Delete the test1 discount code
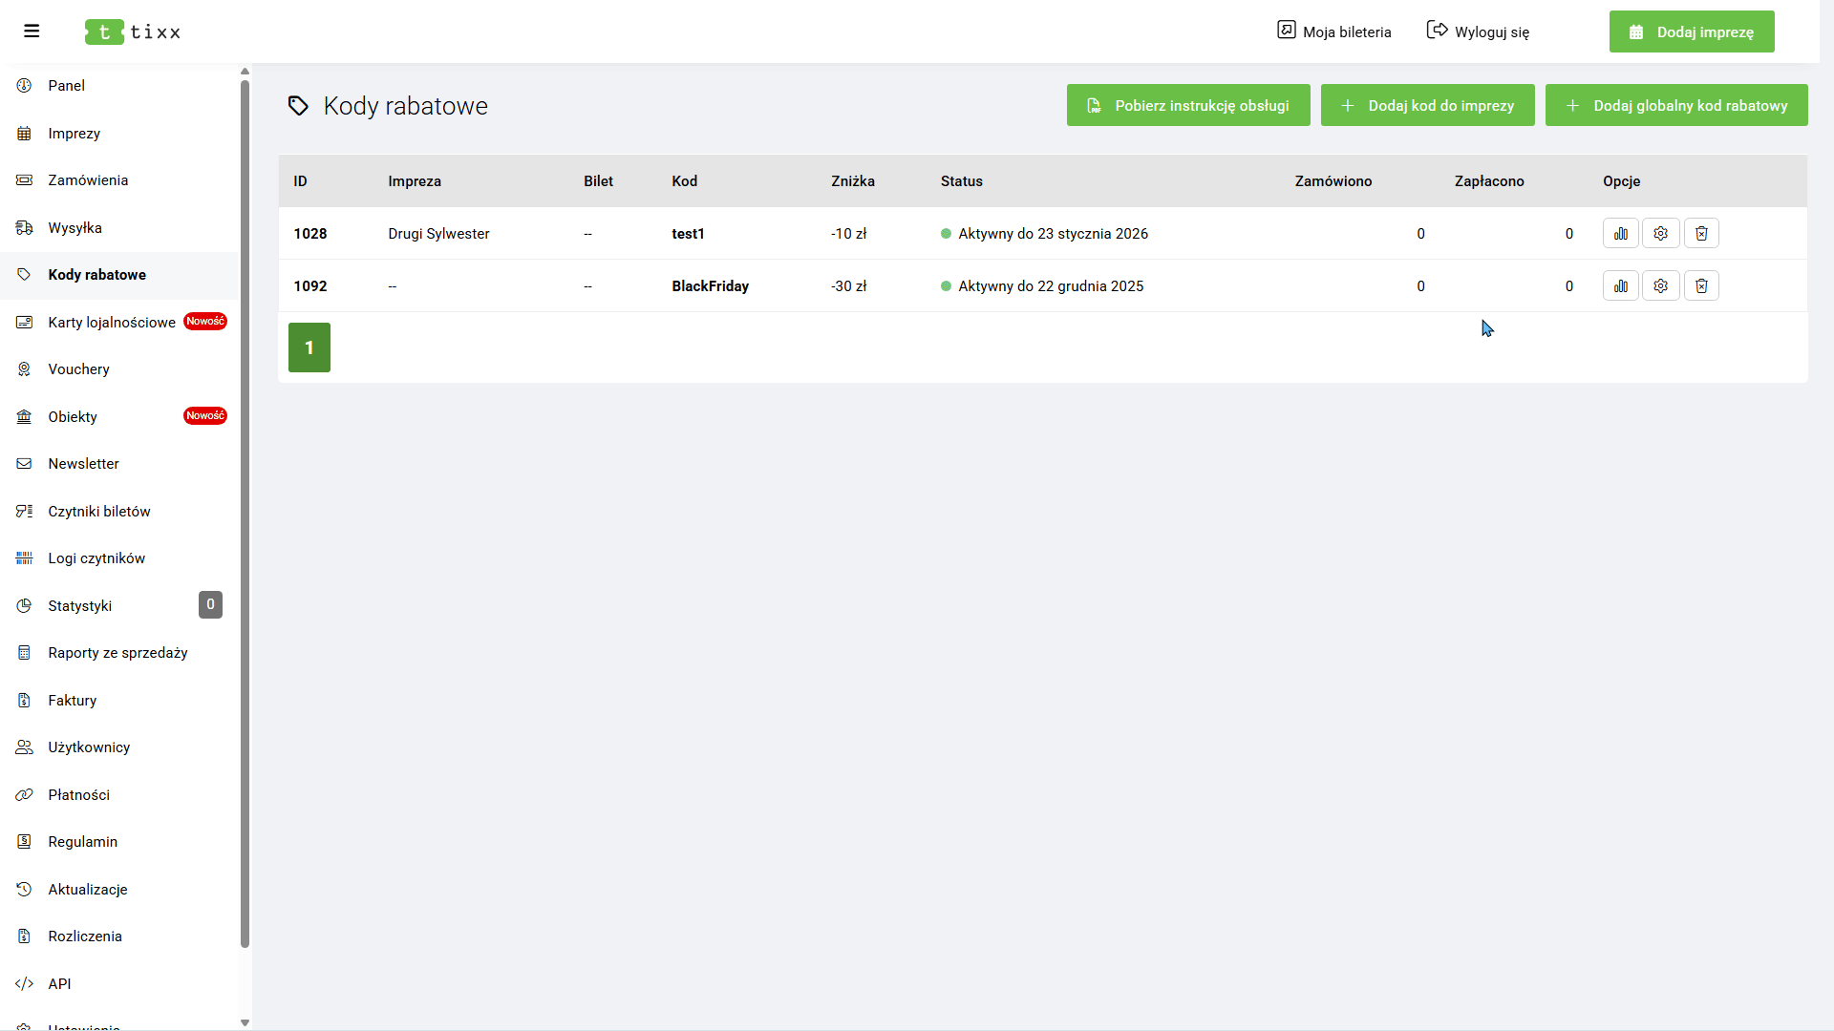The width and height of the screenshot is (1834, 1031). click(x=1701, y=234)
